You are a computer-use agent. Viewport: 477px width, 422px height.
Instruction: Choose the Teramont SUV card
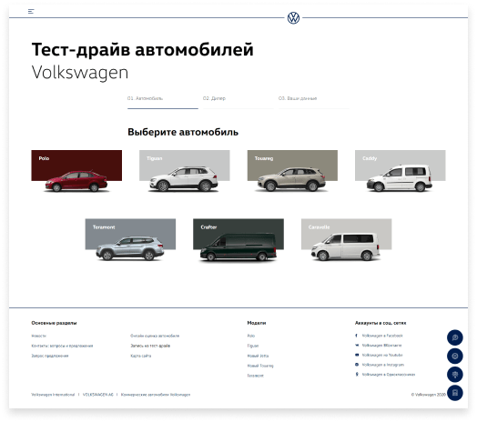[x=130, y=239]
